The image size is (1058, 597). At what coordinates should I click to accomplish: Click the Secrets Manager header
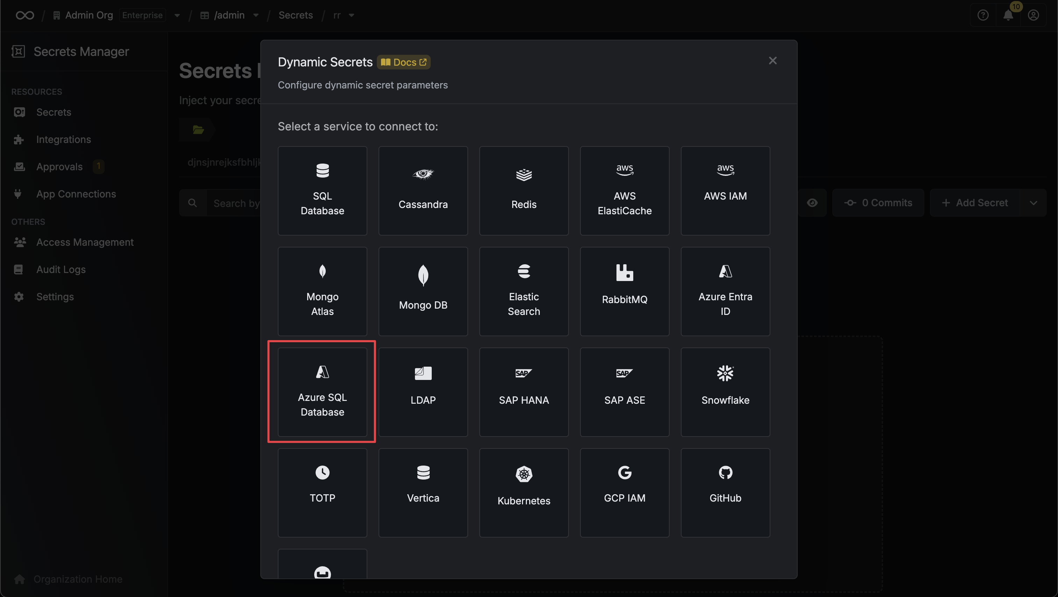click(81, 51)
